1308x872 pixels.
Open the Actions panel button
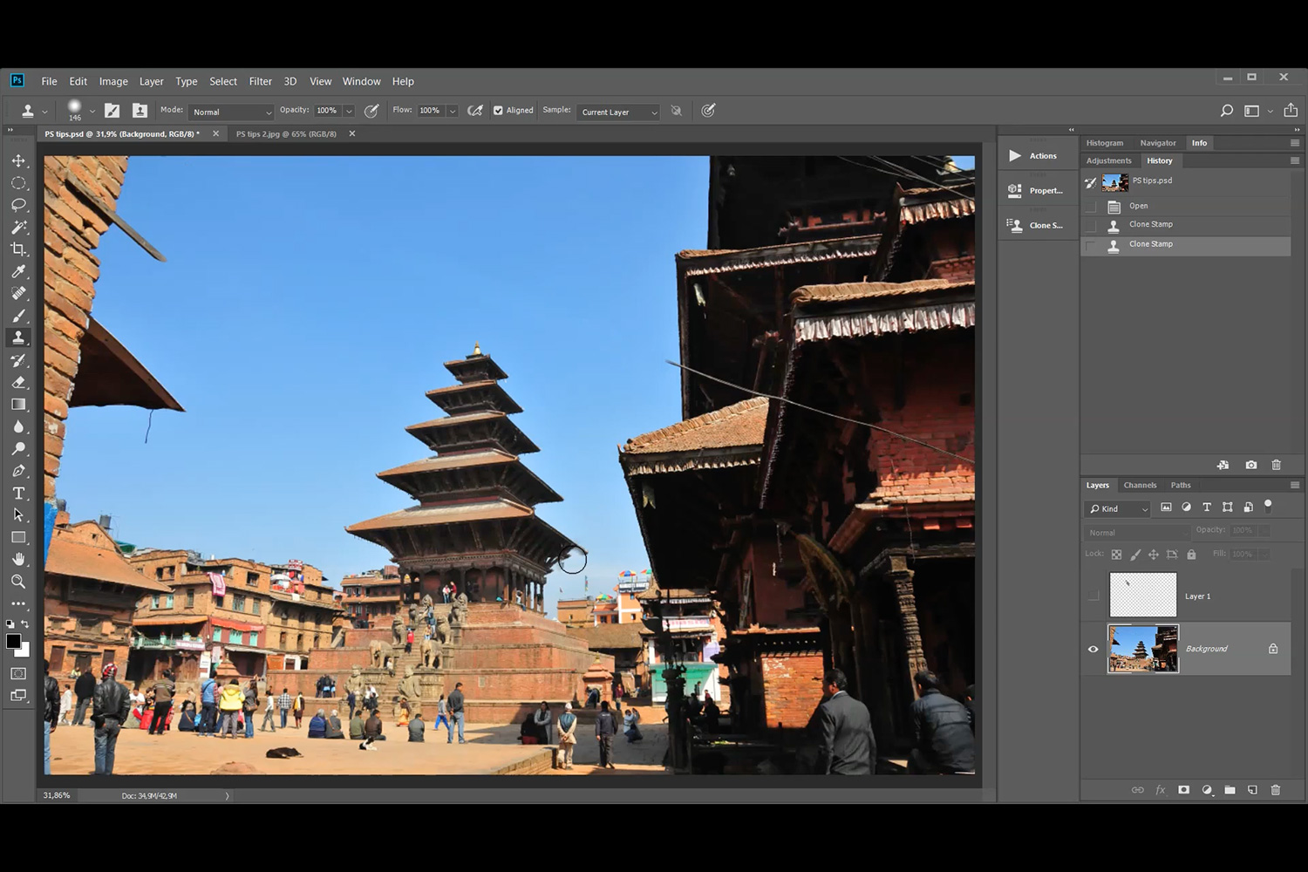pos(1033,156)
